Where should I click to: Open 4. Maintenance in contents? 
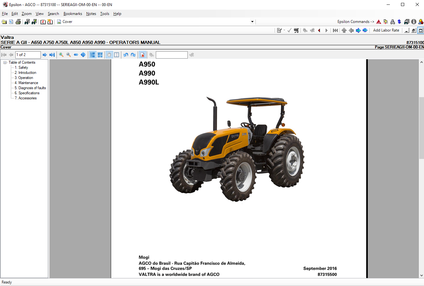[26, 83]
